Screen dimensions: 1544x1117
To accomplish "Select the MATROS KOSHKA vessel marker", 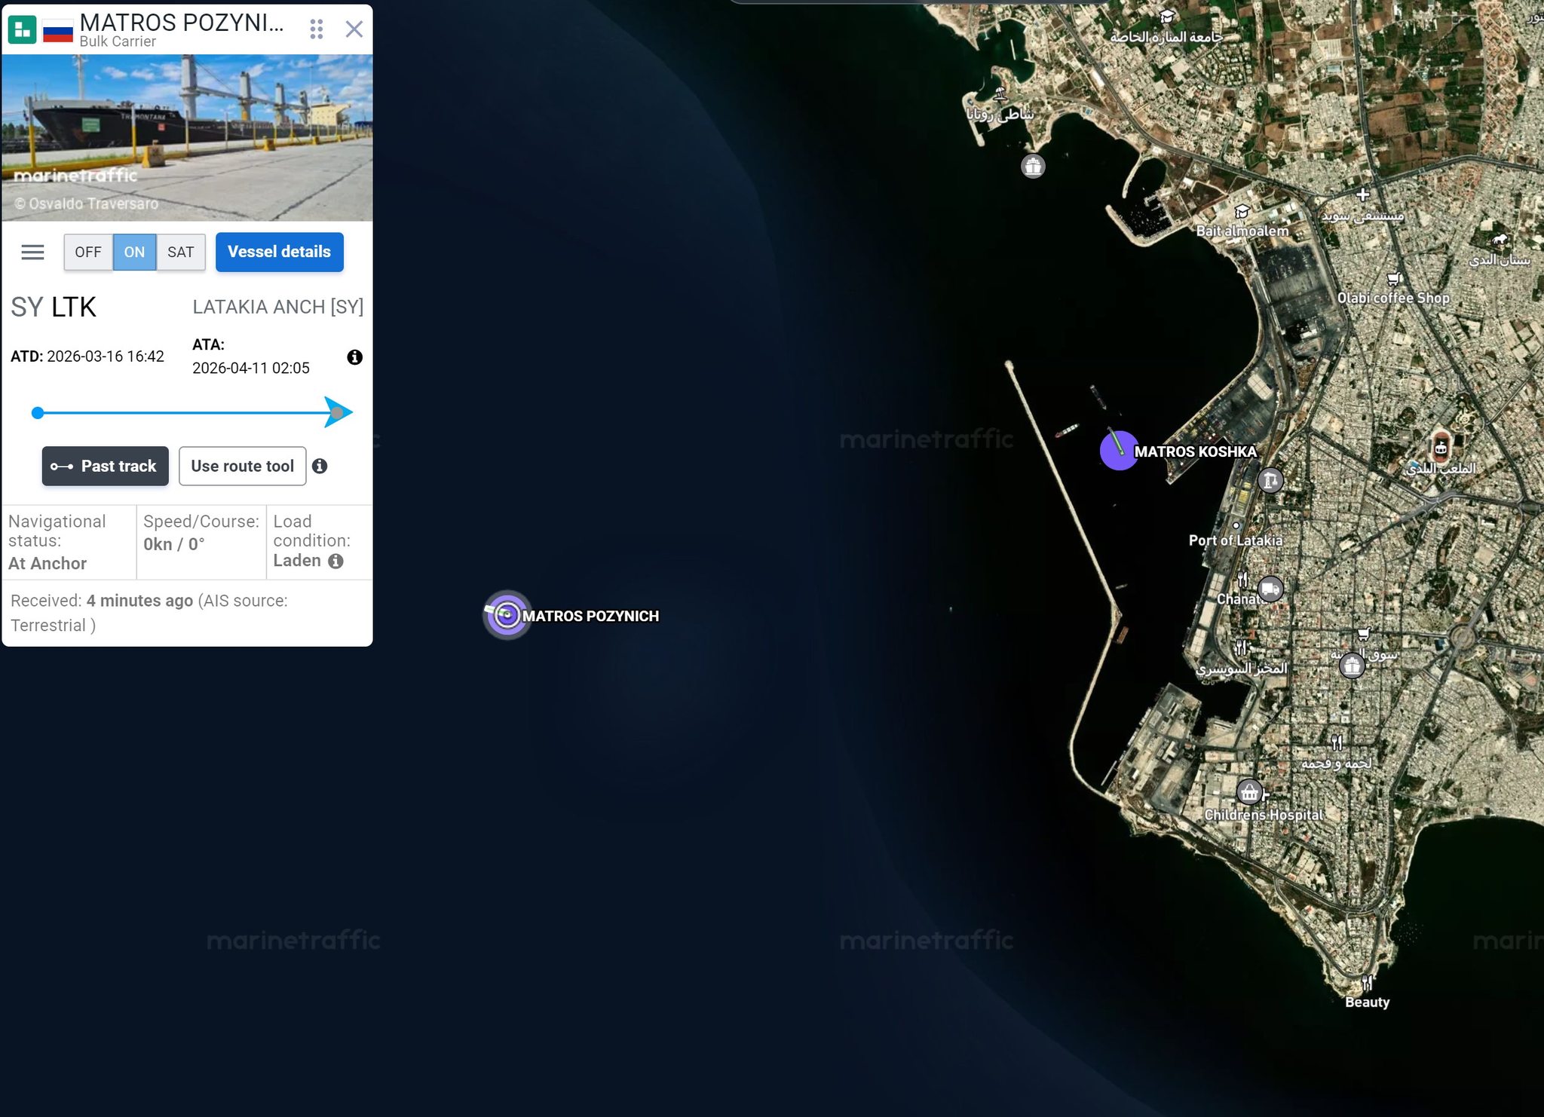I will (x=1119, y=450).
